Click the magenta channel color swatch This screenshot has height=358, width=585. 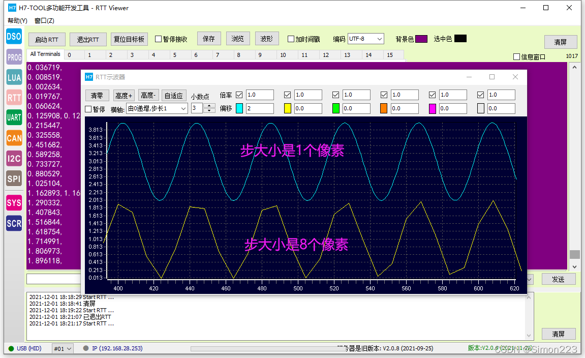tap(433, 108)
